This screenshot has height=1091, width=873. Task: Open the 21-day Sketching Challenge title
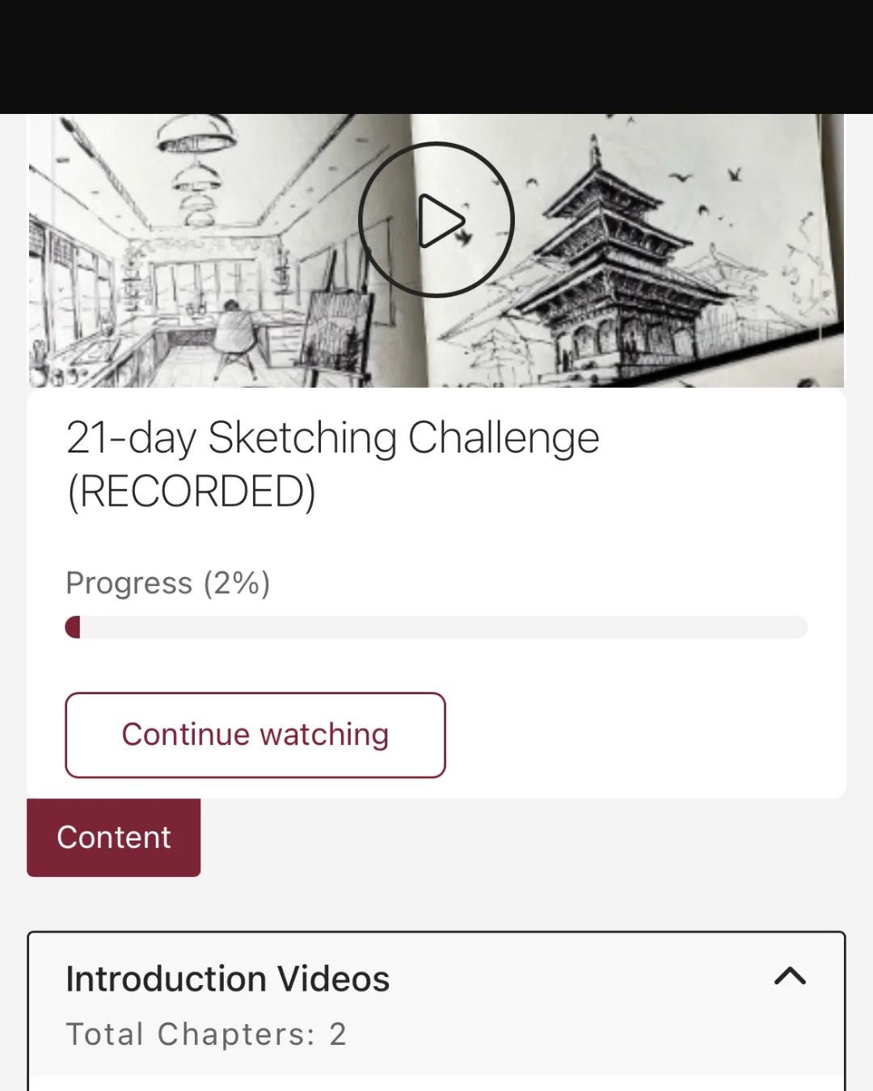tap(332, 439)
